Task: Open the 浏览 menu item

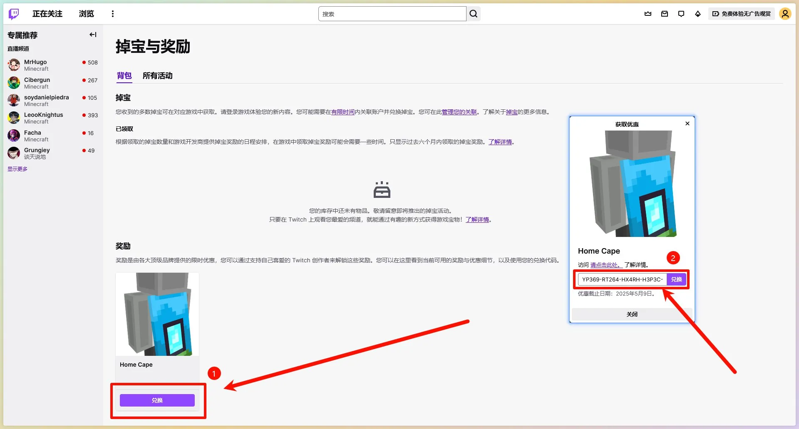Action: pos(86,13)
